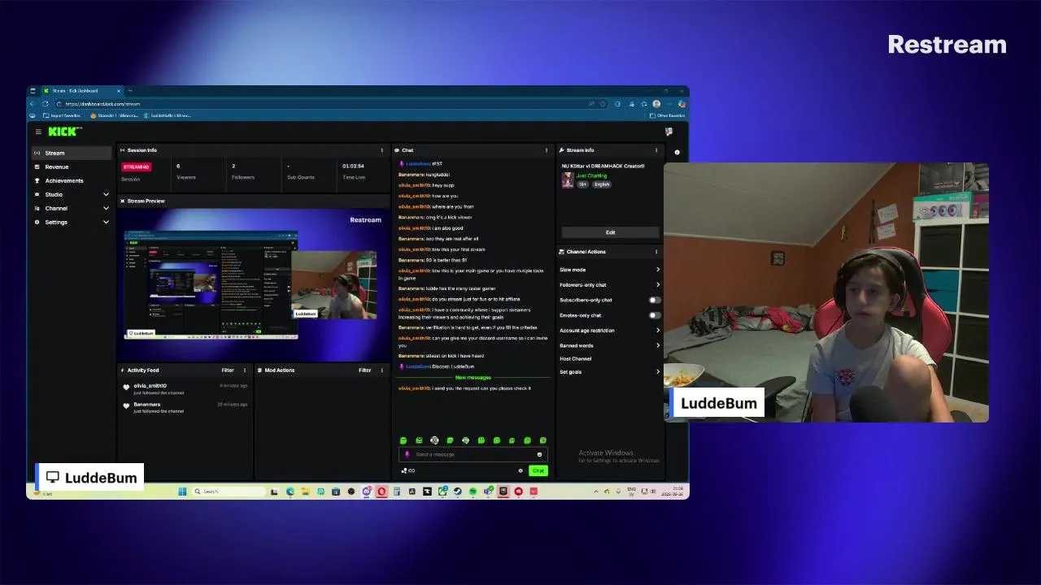Viewport: 1041px width, 585px height.
Task: Click the green Chat send button
Action: [x=538, y=470]
